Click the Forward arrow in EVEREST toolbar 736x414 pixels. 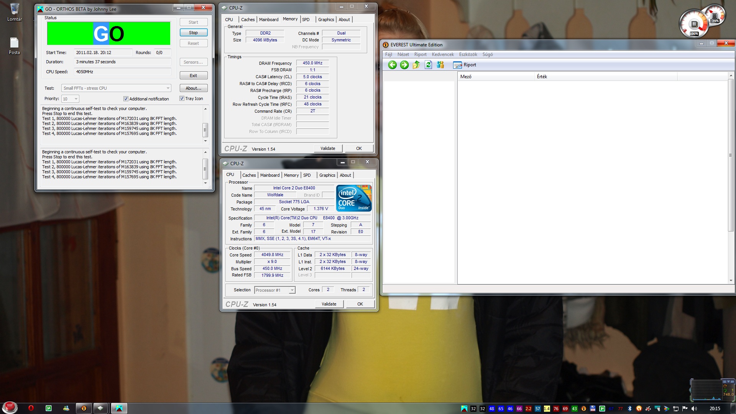(x=404, y=65)
